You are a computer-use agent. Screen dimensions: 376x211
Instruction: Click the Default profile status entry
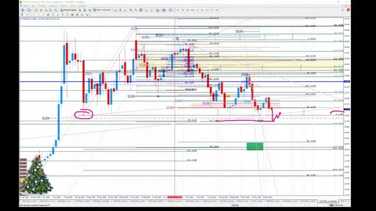pos(235,205)
